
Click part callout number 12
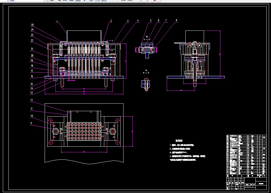point(32,100)
